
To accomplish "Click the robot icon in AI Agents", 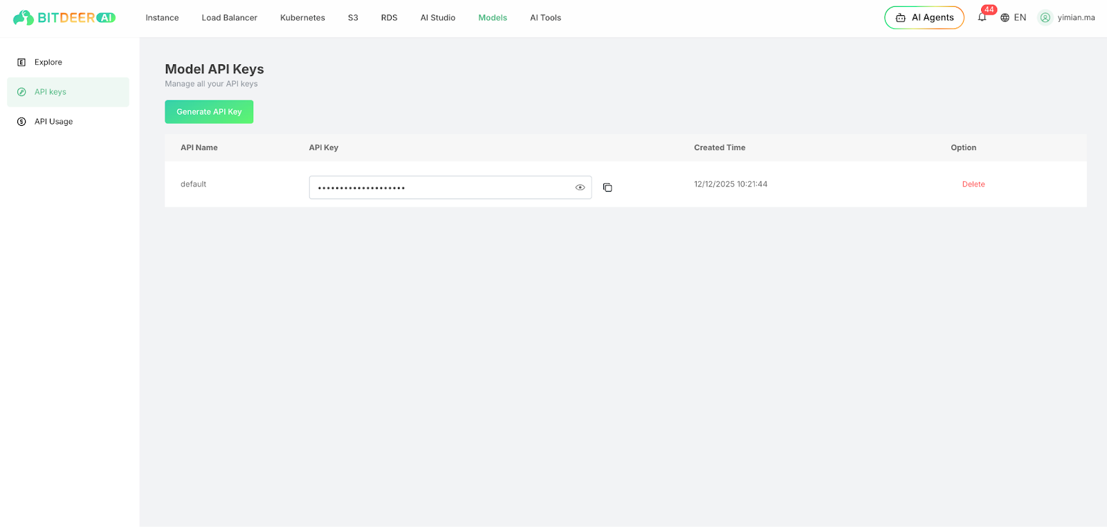I will pos(901,18).
